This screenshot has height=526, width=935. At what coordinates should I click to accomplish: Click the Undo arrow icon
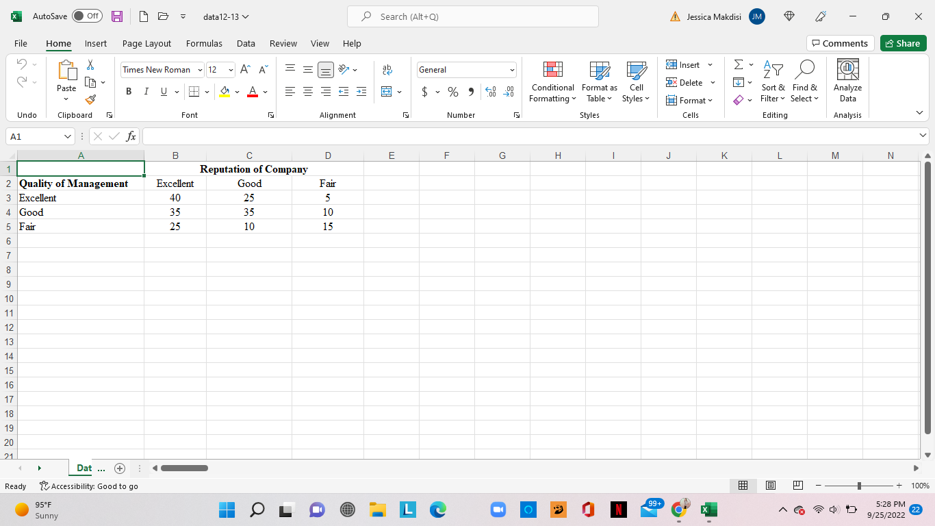pos(22,64)
